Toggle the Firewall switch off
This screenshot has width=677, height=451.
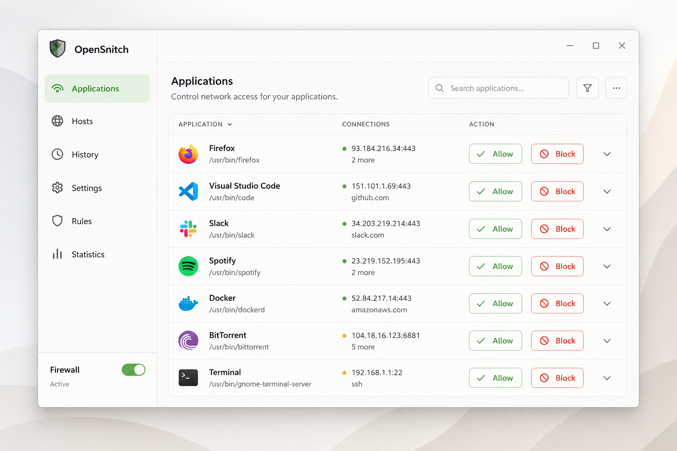tap(134, 370)
